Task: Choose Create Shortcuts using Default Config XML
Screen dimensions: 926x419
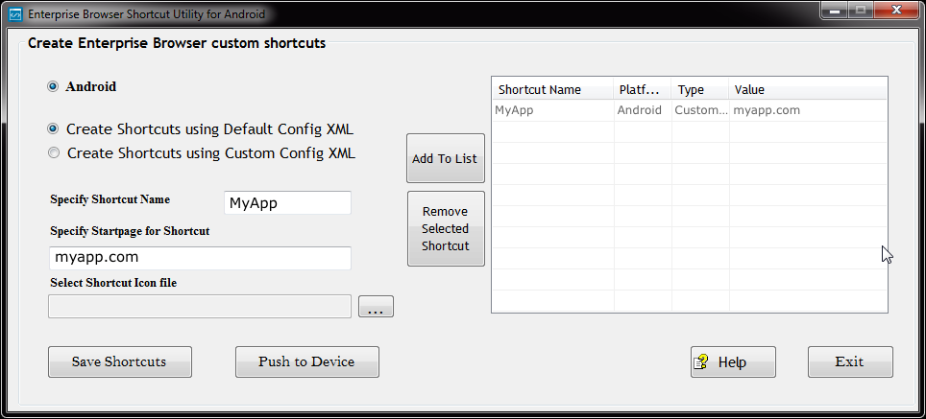Action: (x=54, y=128)
